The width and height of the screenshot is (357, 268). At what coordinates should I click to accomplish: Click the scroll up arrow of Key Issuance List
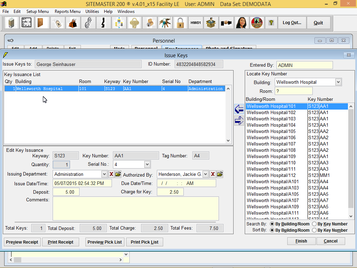tap(228, 89)
